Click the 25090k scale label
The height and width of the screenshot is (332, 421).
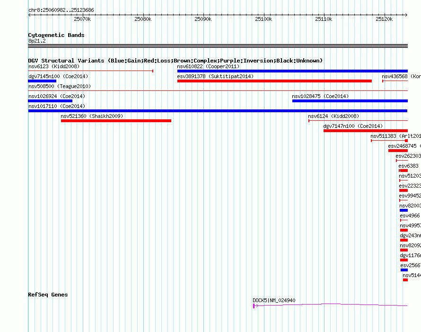(203, 19)
